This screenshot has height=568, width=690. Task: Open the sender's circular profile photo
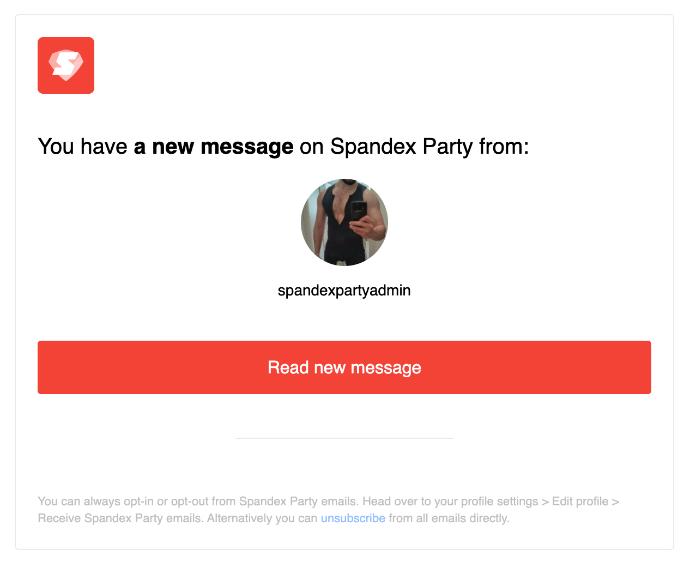pyautogui.click(x=344, y=222)
